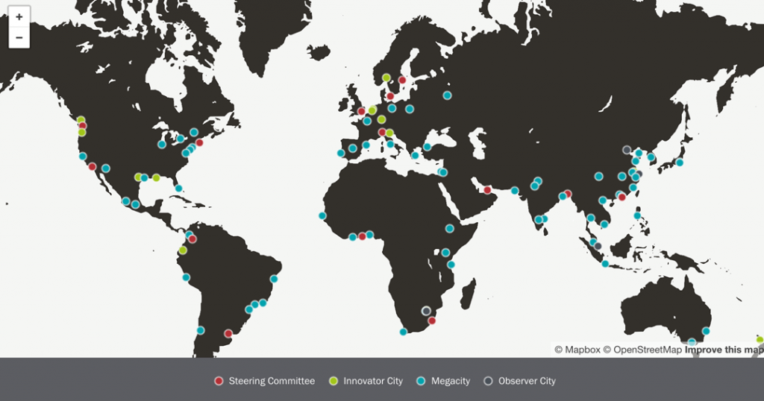Click the teal marker in Ethiopia
The height and width of the screenshot is (401, 764).
[450, 228]
